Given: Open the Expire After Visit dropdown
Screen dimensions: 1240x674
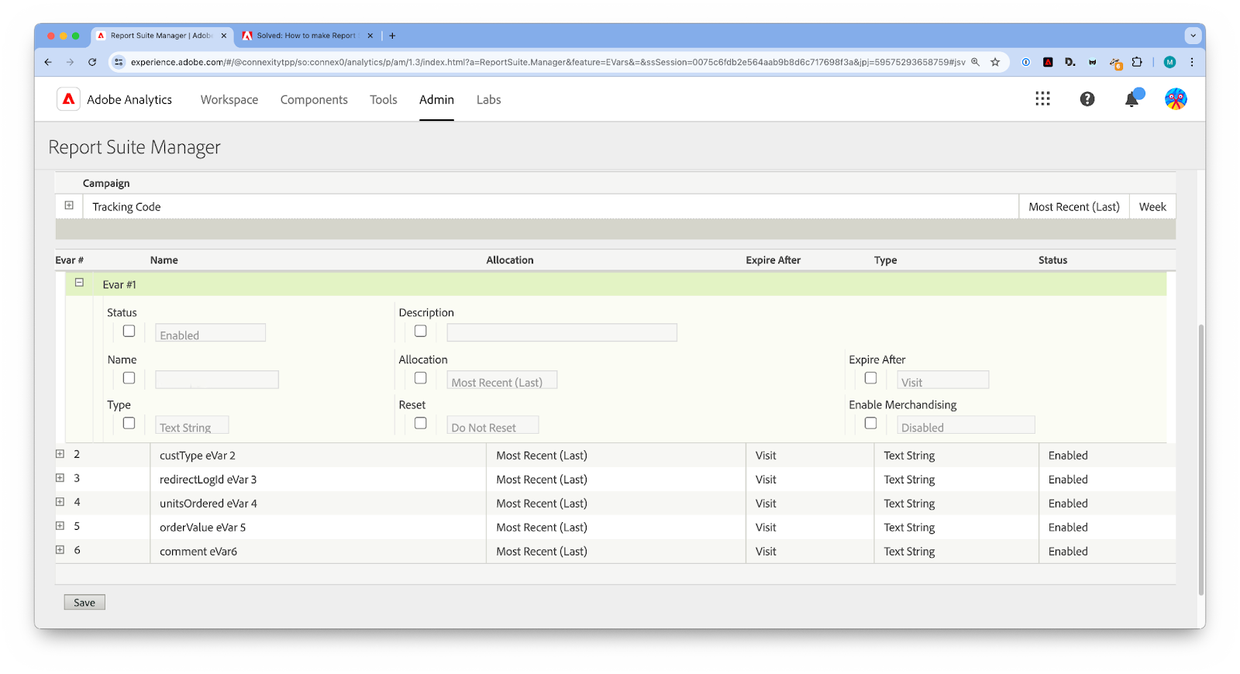Looking at the screenshot, I should [x=942, y=380].
